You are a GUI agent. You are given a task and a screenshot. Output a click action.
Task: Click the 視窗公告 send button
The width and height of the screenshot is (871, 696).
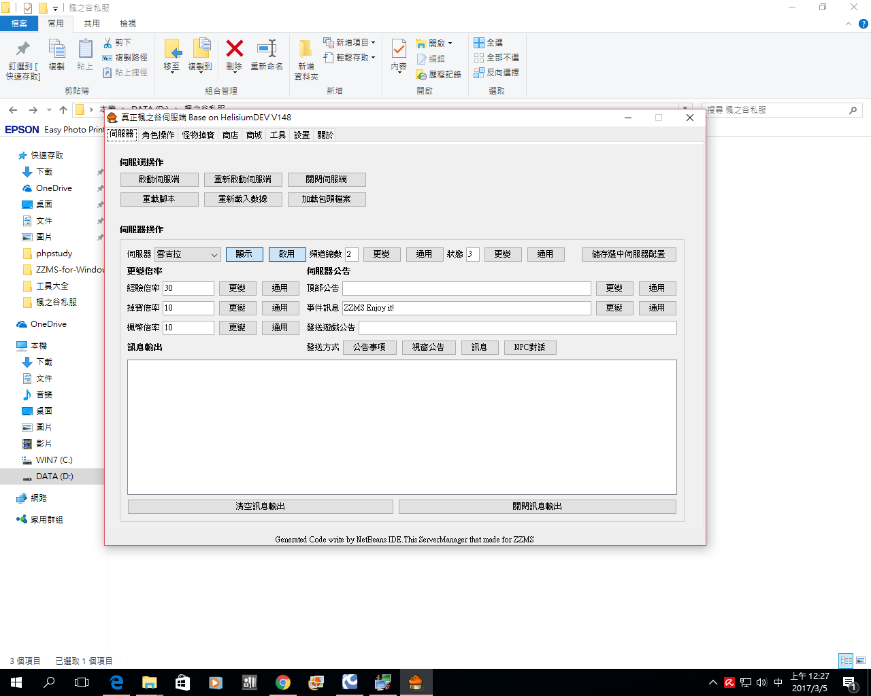click(x=429, y=347)
